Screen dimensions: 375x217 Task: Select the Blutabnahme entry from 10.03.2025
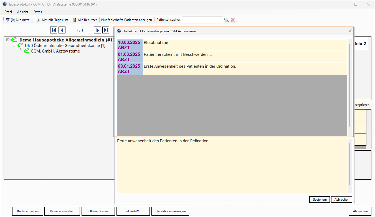coord(244,45)
